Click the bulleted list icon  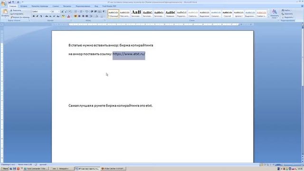[76, 11]
